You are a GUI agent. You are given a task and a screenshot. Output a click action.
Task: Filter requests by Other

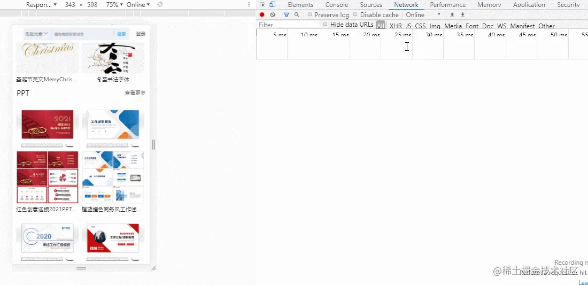coord(546,26)
